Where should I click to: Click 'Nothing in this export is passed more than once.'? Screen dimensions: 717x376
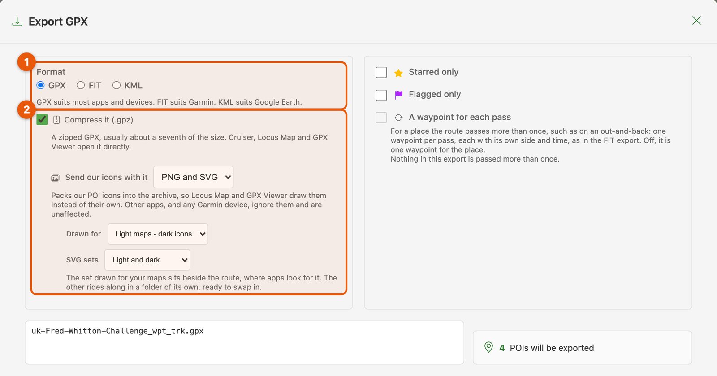point(475,159)
